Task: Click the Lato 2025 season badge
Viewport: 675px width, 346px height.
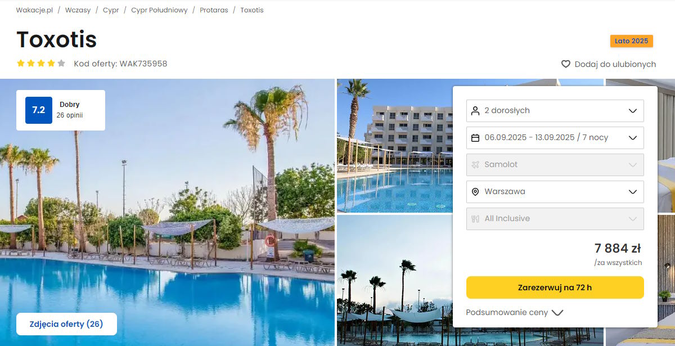Action: pos(632,41)
